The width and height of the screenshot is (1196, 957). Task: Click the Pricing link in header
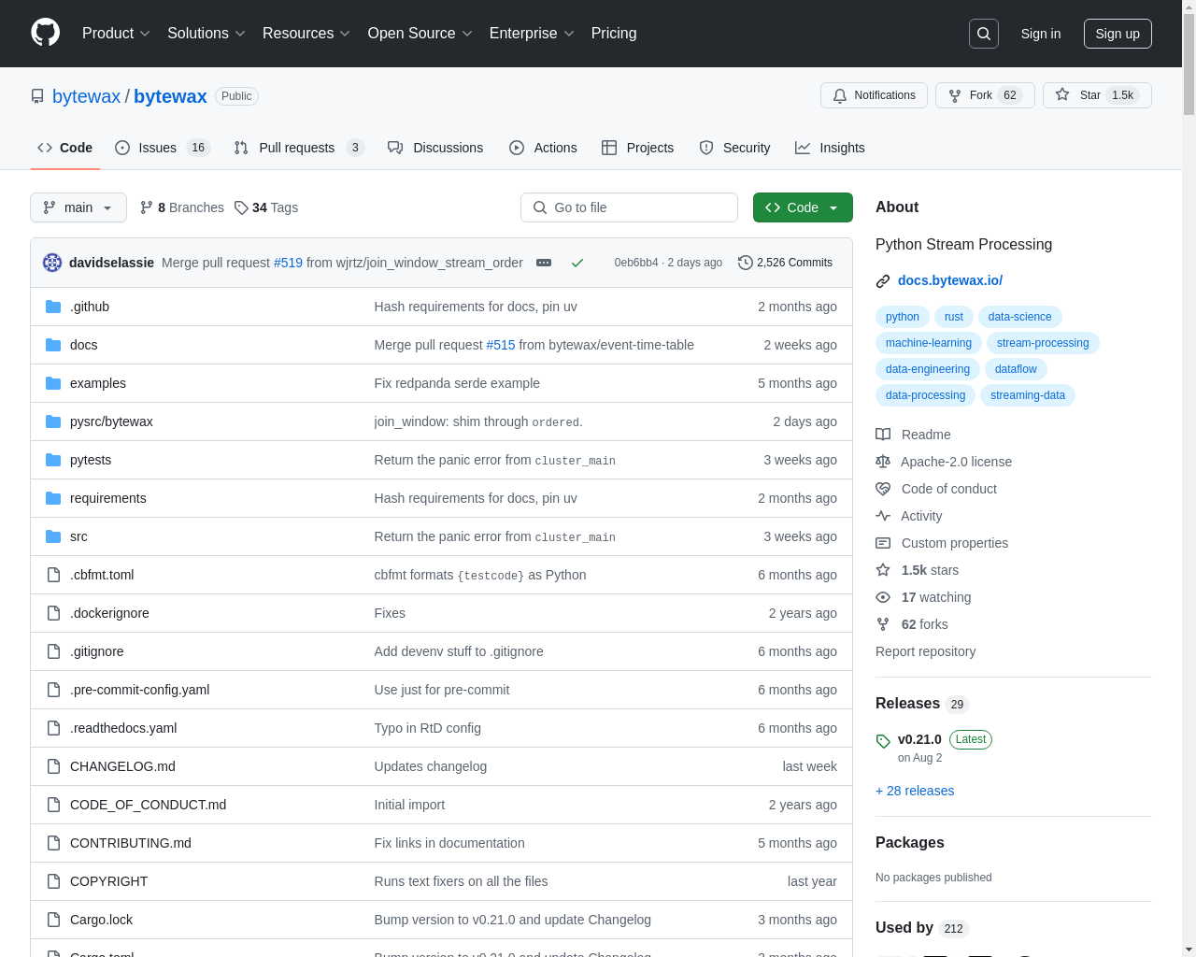[x=614, y=34]
